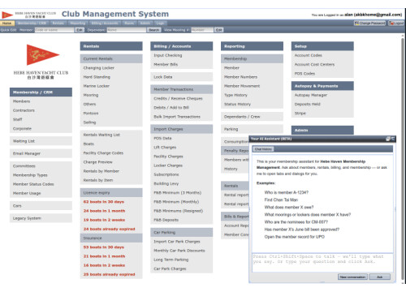Open Email Manager
406x292 pixels.
coord(27,153)
